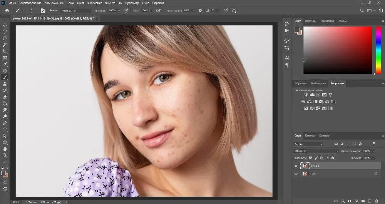Hide the Слой 1 layer via eye icon

click(x=296, y=166)
